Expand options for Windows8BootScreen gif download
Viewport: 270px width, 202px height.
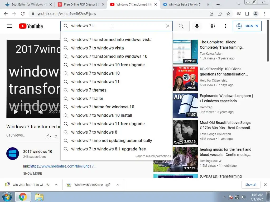tap(118, 185)
